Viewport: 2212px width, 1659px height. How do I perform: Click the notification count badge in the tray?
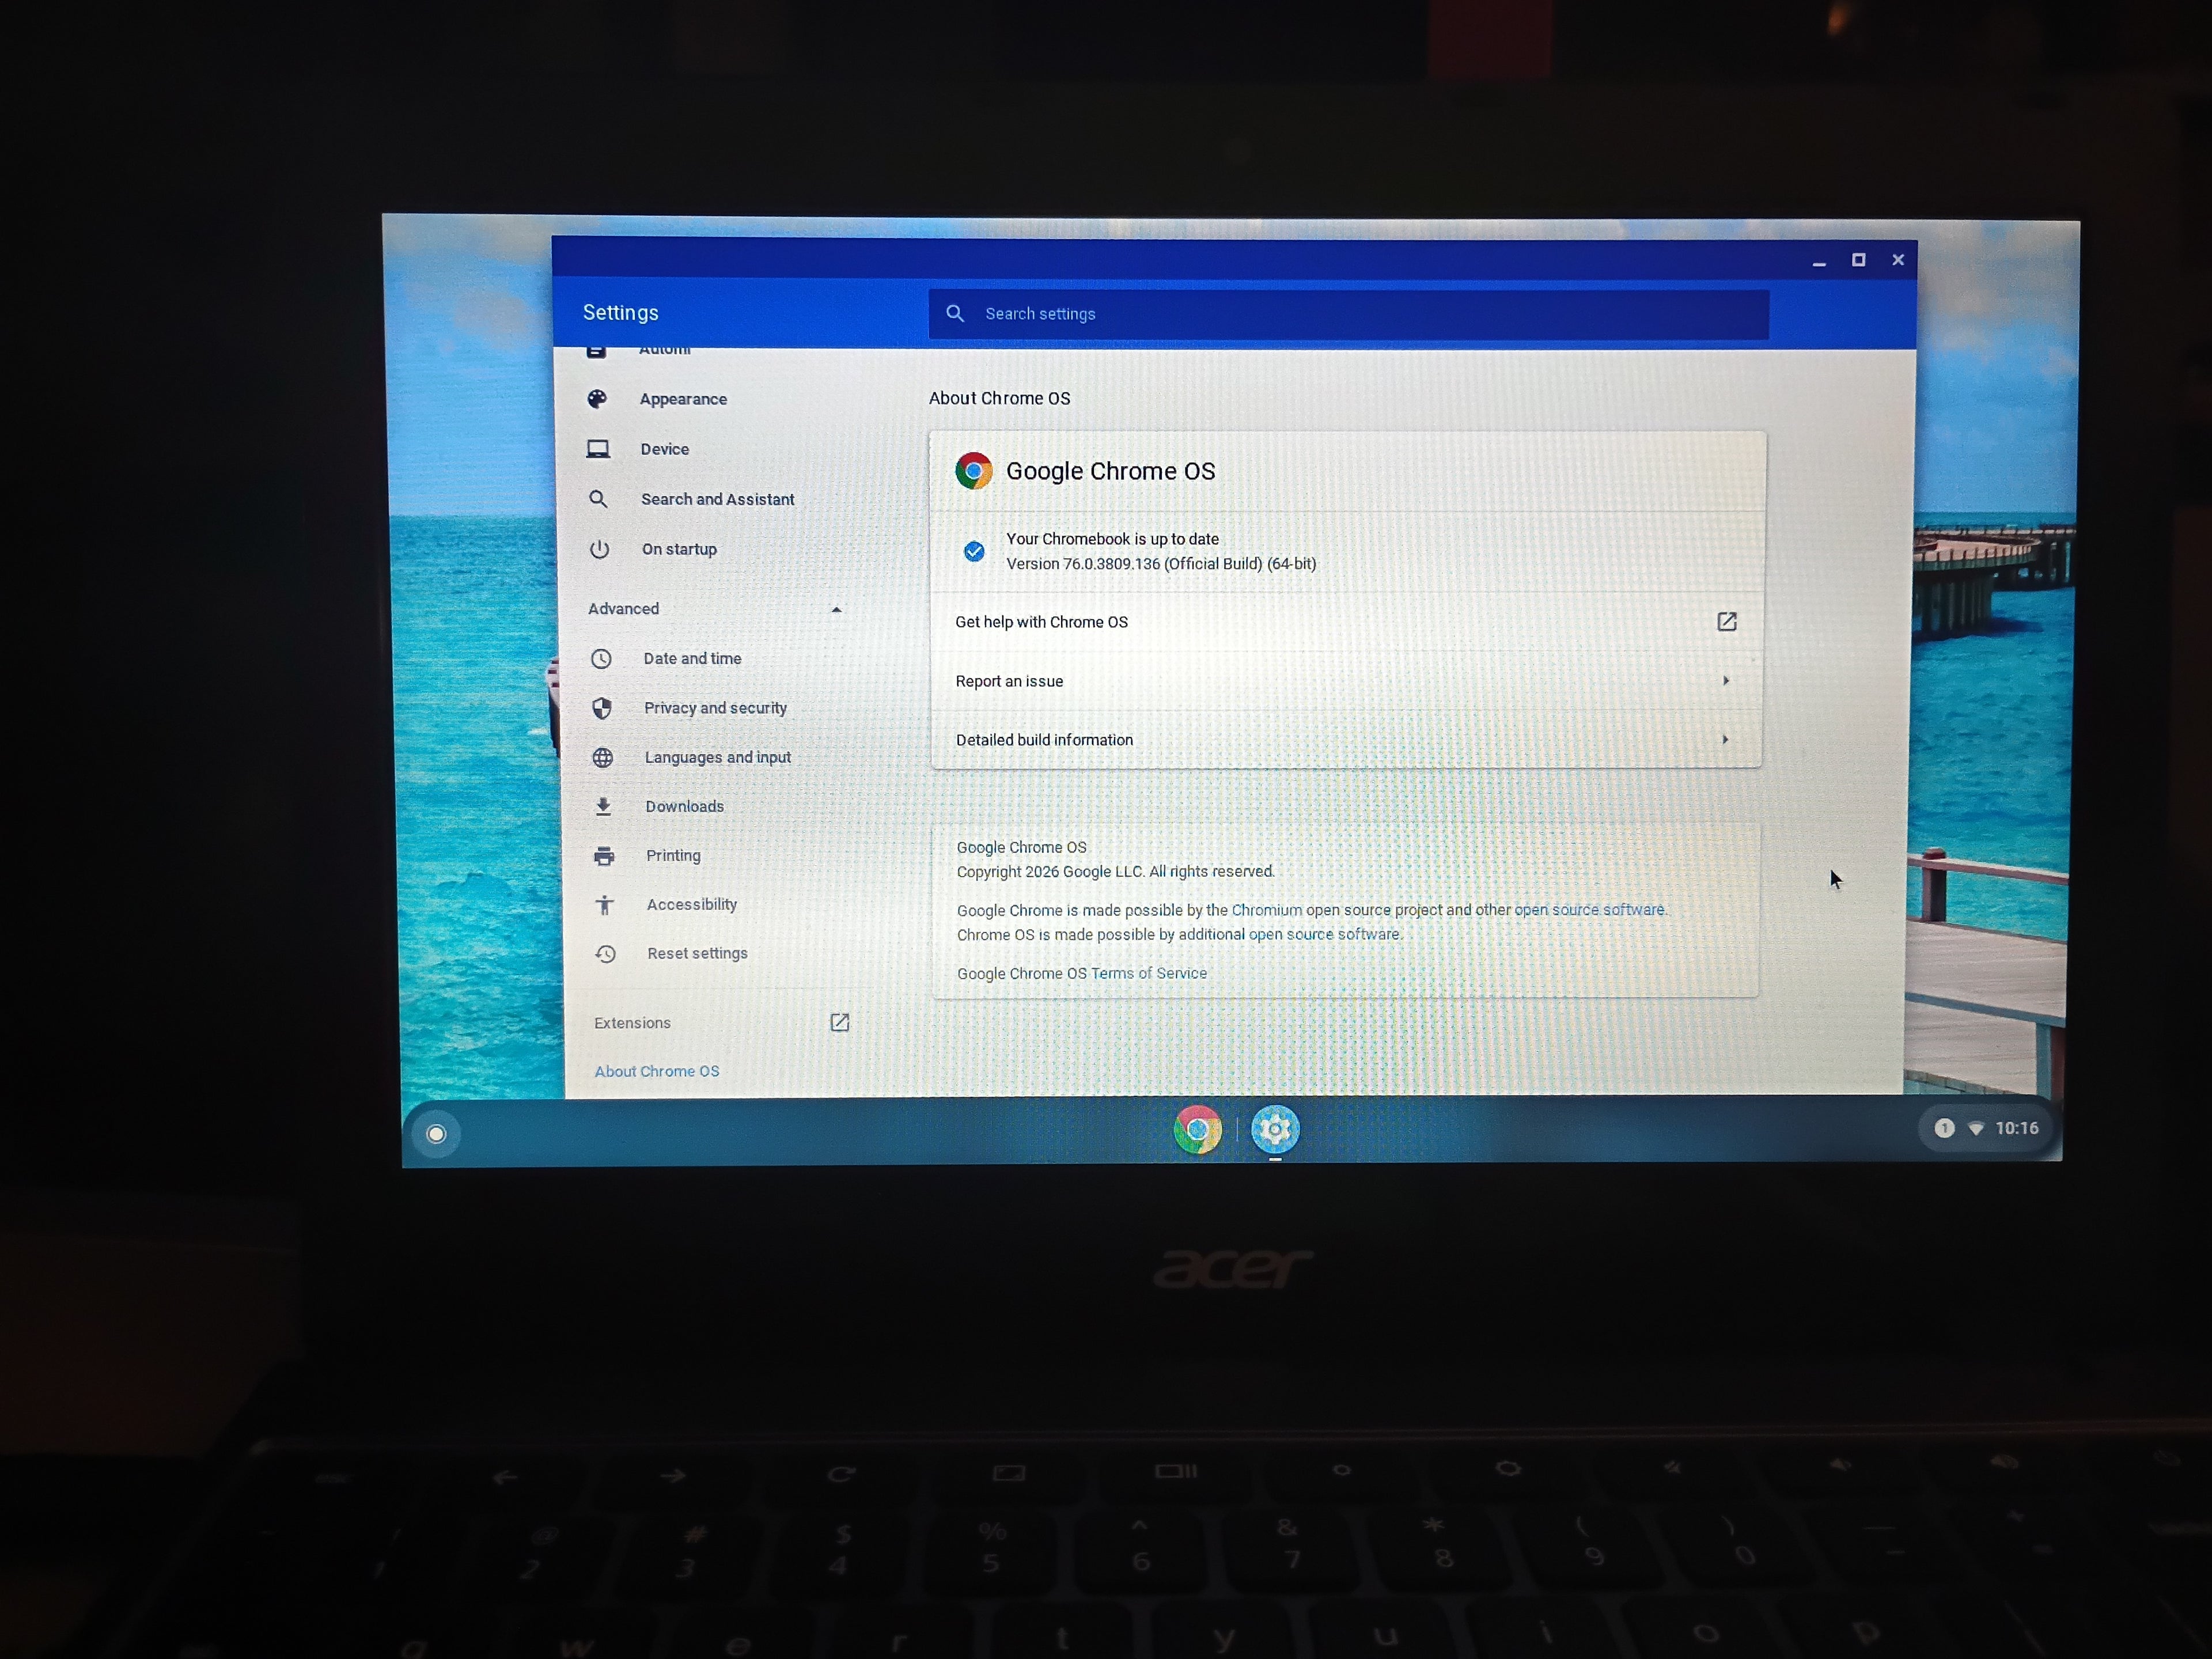(1944, 1128)
